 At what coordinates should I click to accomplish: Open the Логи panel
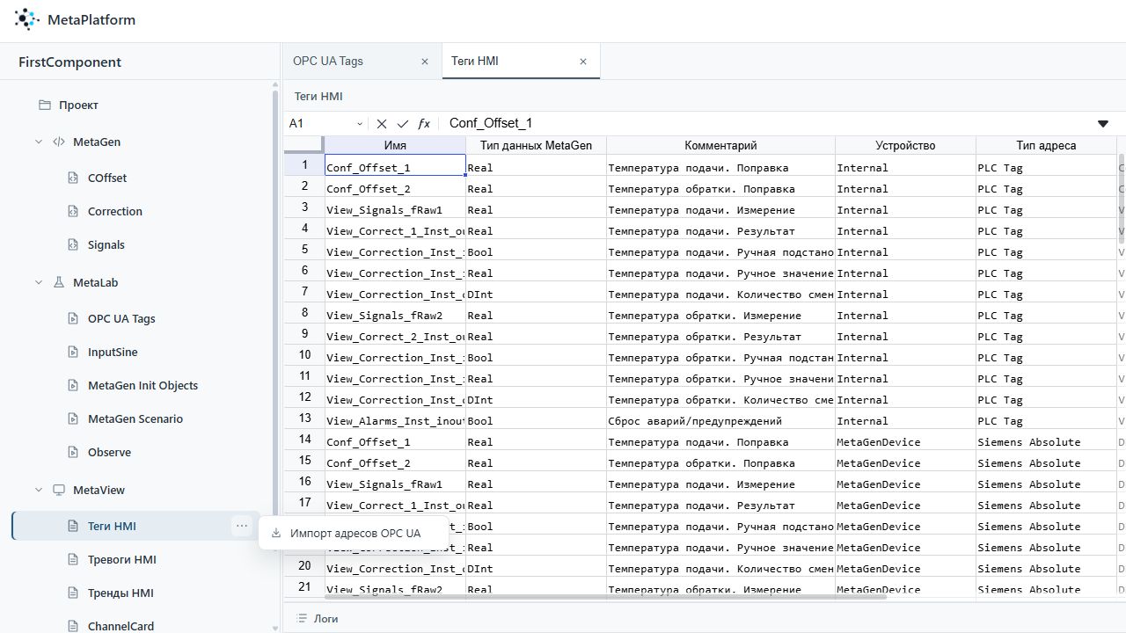click(318, 618)
